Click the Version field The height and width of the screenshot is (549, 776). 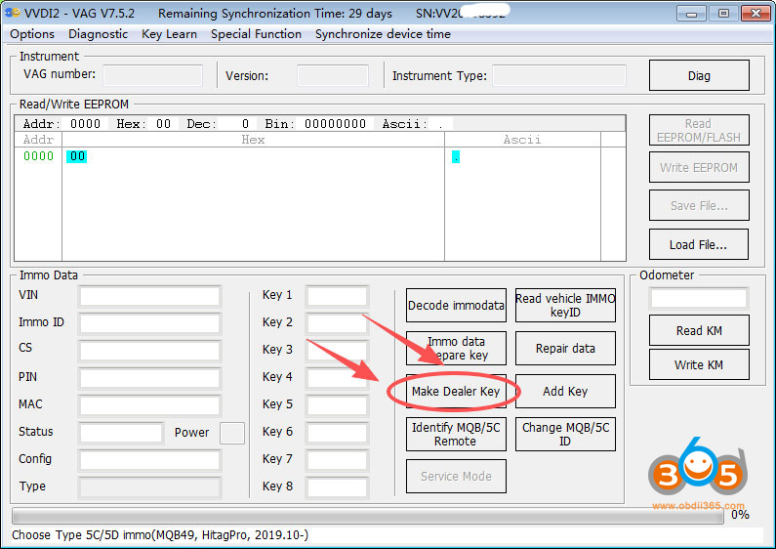coord(333,76)
